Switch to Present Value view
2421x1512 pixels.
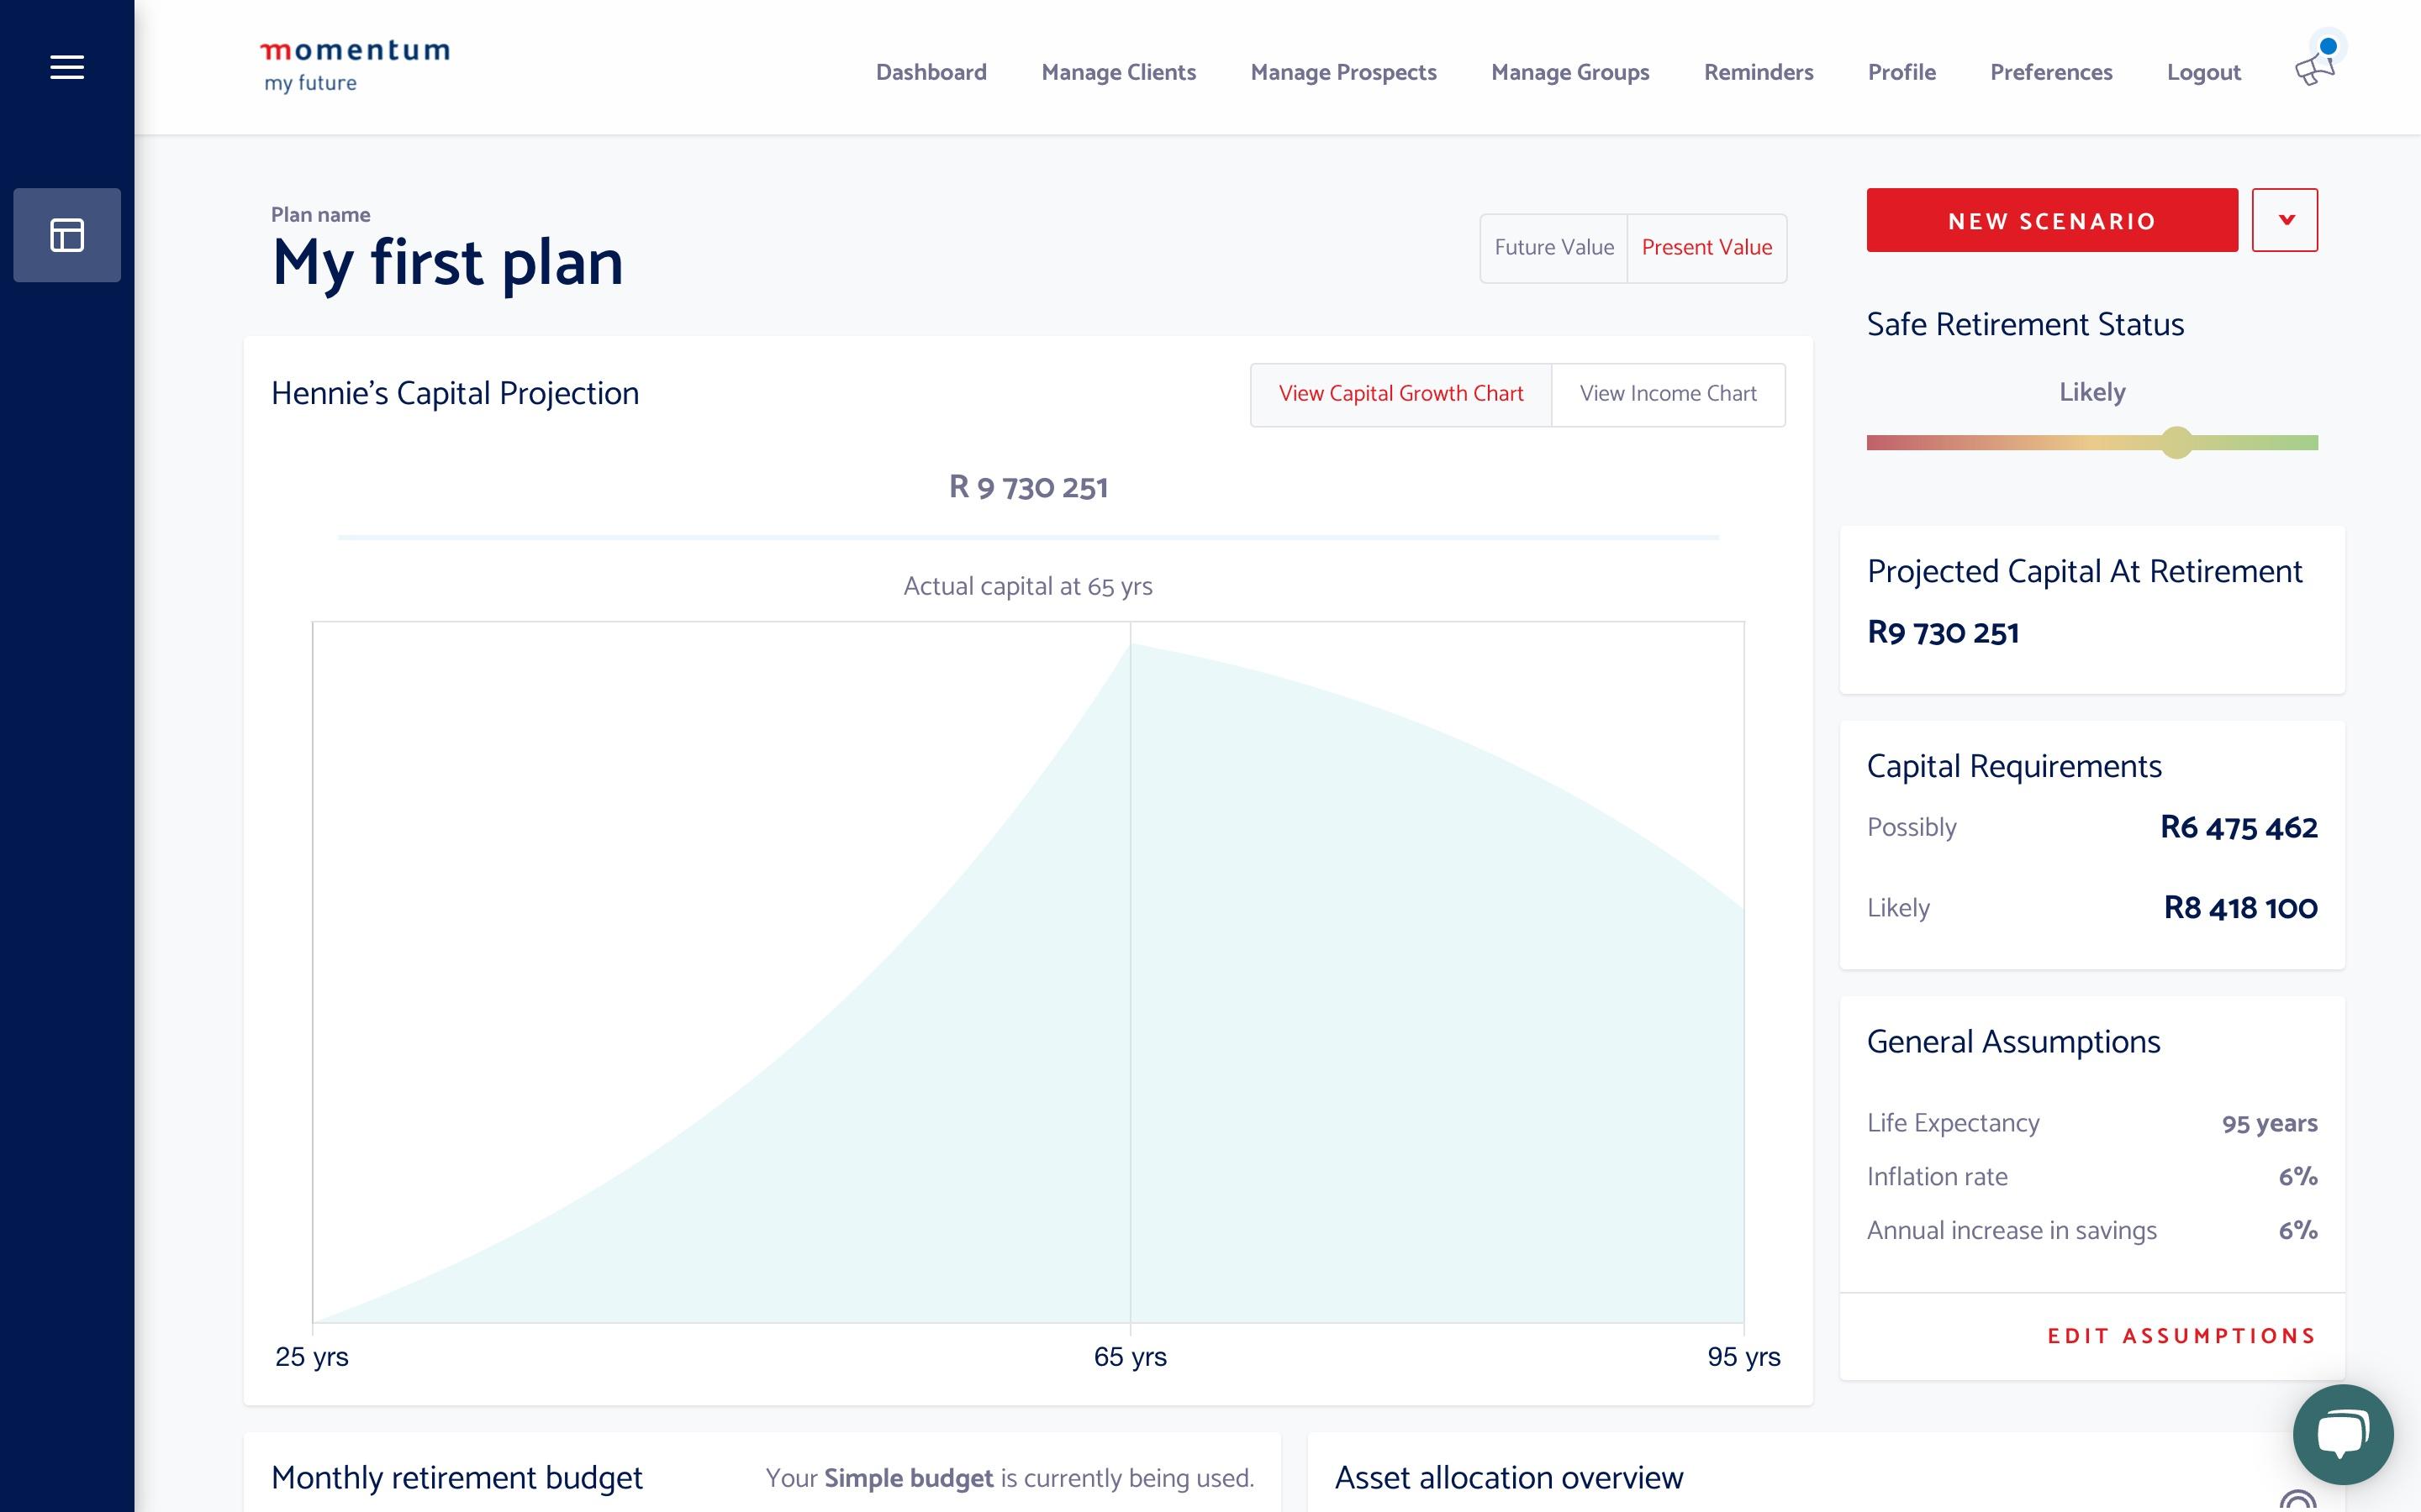(1706, 248)
